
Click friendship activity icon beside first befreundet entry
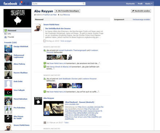[45, 50]
